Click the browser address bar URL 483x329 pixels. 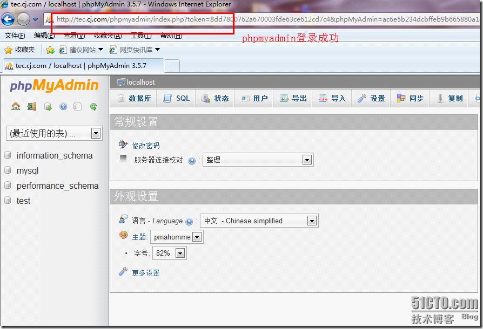click(267, 19)
